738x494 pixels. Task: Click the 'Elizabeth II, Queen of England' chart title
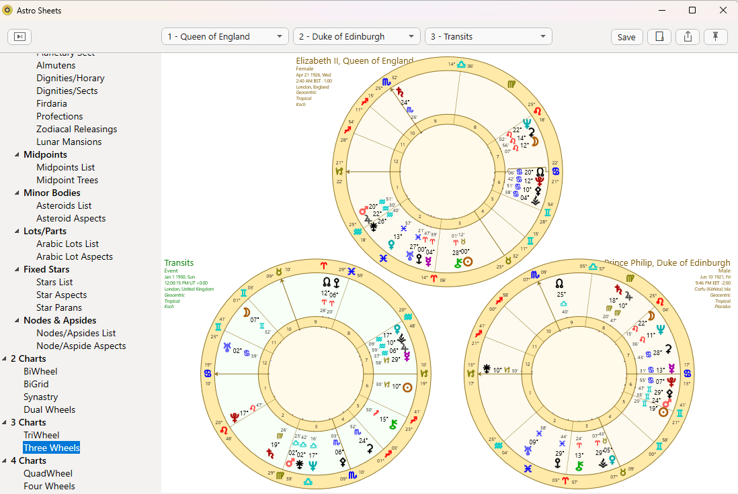(x=354, y=60)
